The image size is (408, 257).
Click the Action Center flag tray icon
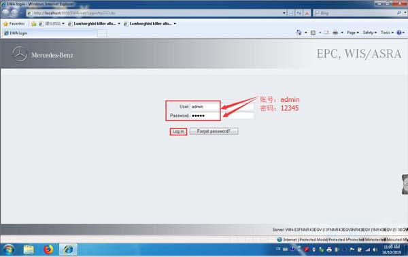352,250
